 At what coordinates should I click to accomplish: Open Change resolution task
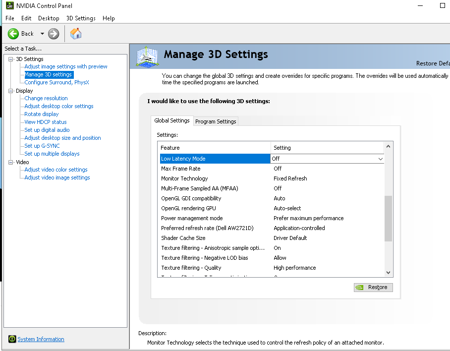(46, 98)
